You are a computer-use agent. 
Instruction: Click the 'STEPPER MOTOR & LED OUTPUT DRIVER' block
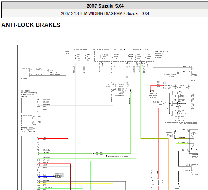coord(192,98)
